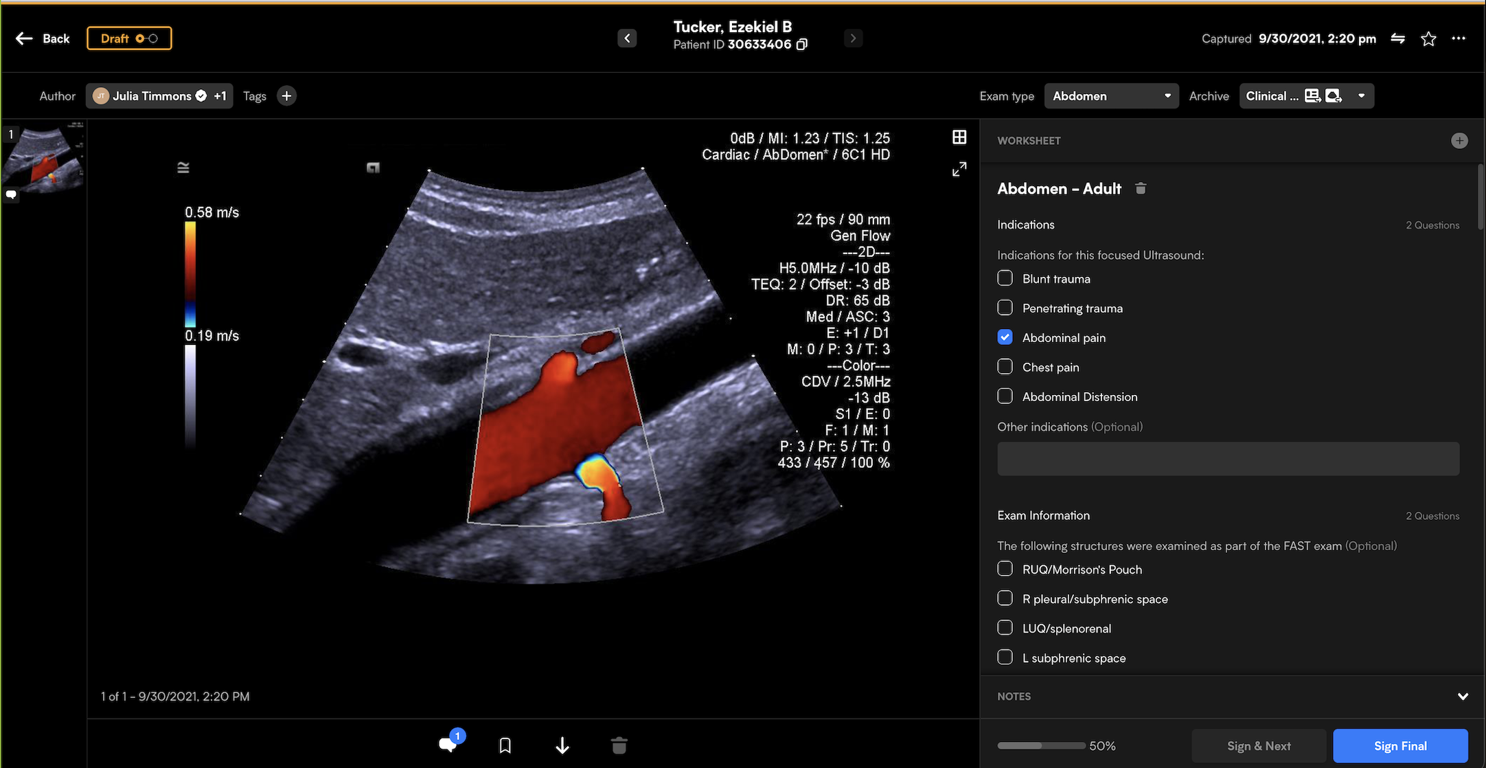Delete the image with the trash icon
1486x768 pixels.
(619, 745)
